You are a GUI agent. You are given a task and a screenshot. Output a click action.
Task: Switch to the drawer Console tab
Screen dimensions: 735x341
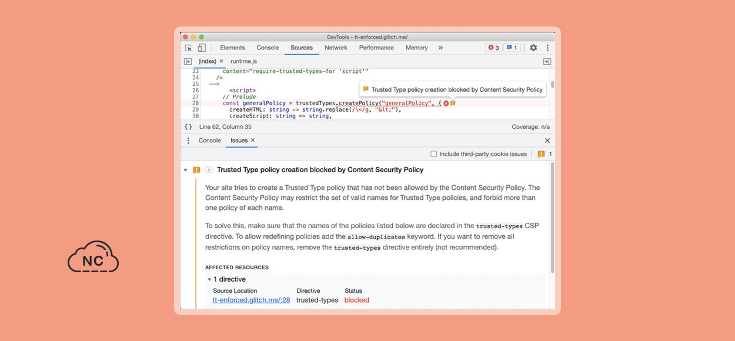click(x=210, y=141)
